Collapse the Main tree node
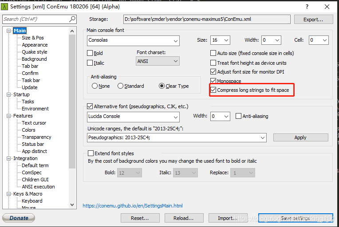Screen dimensions: 339x227 tap(8, 31)
